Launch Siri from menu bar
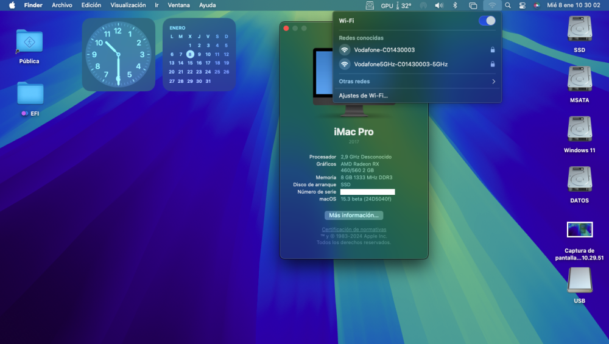This screenshot has width=609, height=344. (537, 5)
